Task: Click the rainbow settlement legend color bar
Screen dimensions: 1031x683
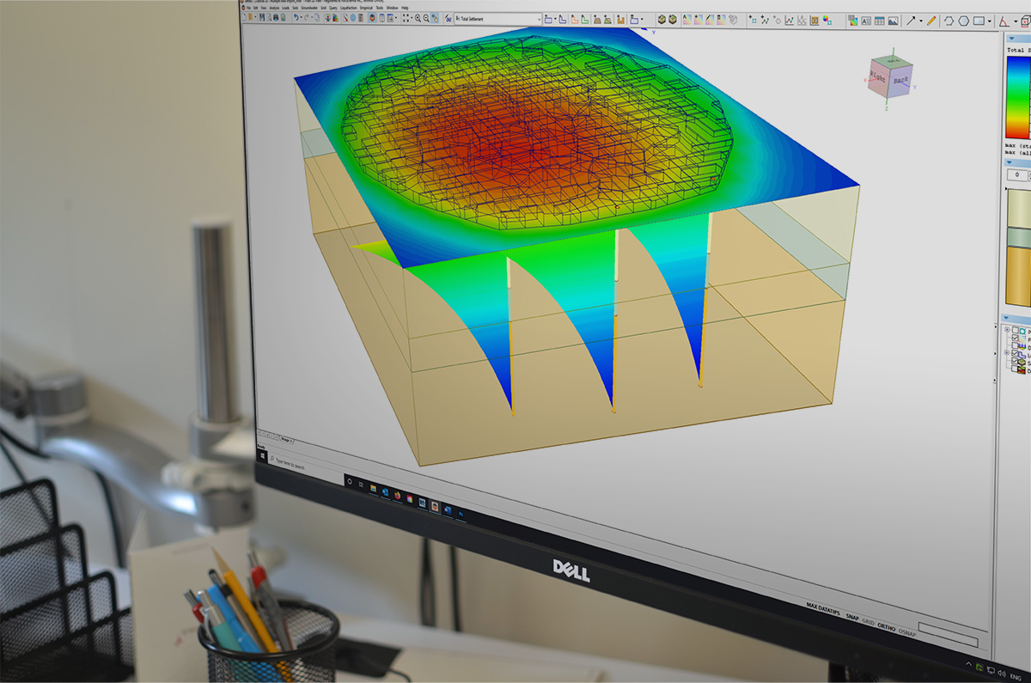Action: point(1019,99)
